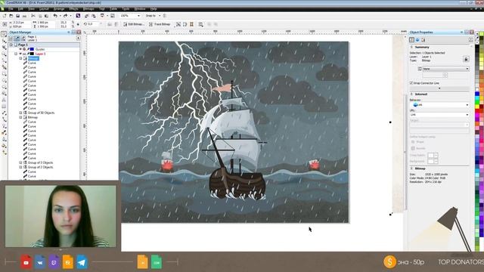The height and width of the screenshot is (272, 484).
Task: Open the Window menu
Action: coord(140,9)
